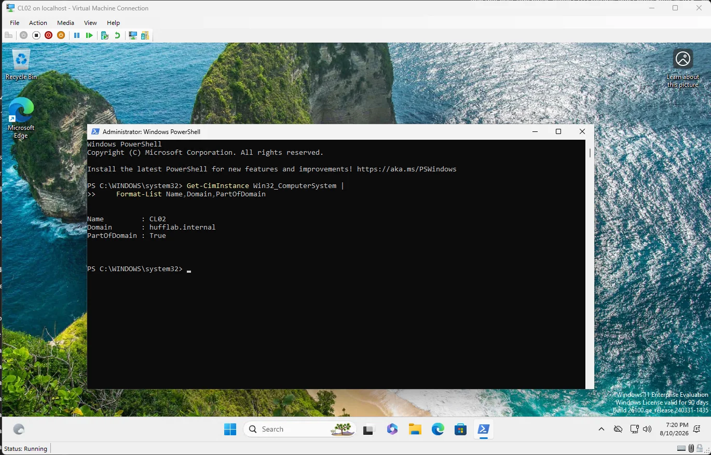Click the PowerShell window title bar icon
The image size is (711, 455).
point(95,132)
